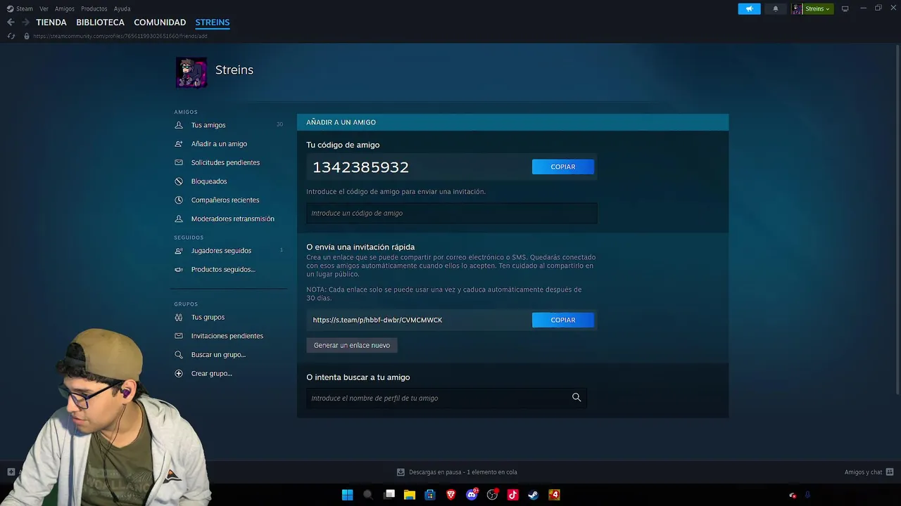Click the magnifier icon beside Buscar un grupo

(179, 355)
